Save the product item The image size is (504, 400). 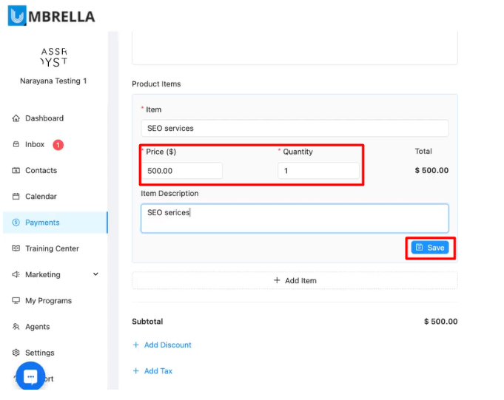[x=430, y=248]
